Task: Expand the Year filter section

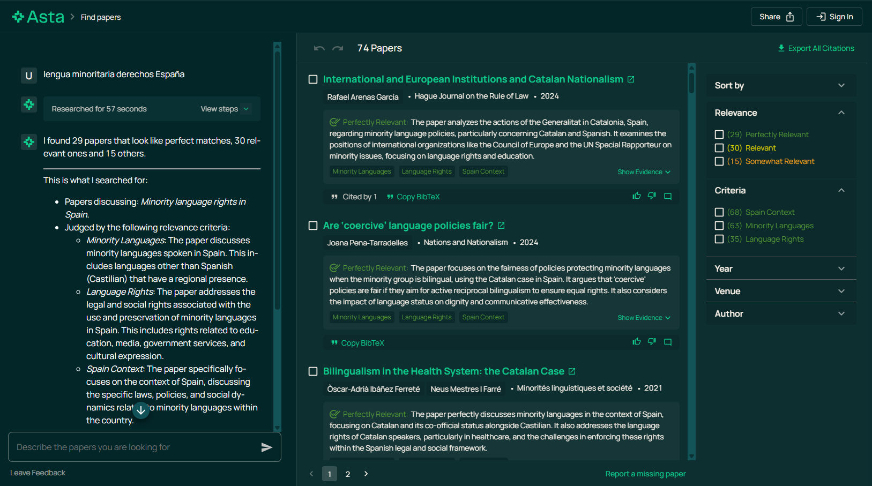Action: [780, 269]
